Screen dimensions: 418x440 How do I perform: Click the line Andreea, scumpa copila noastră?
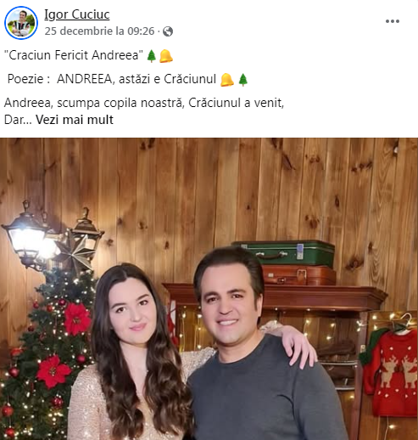144,103
